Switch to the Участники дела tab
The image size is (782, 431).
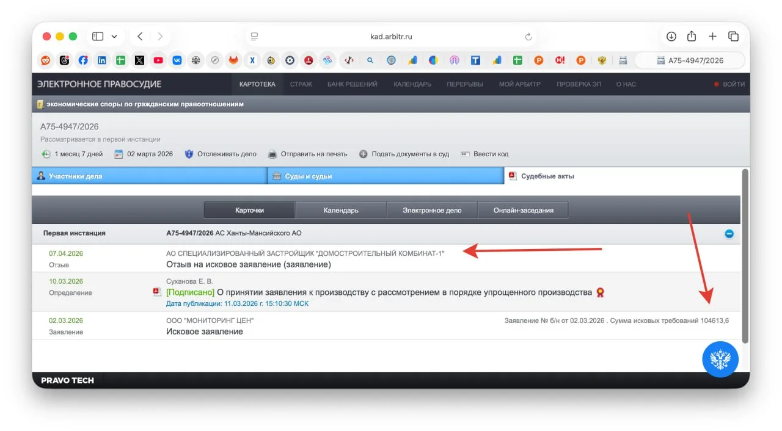pos(149,176)
